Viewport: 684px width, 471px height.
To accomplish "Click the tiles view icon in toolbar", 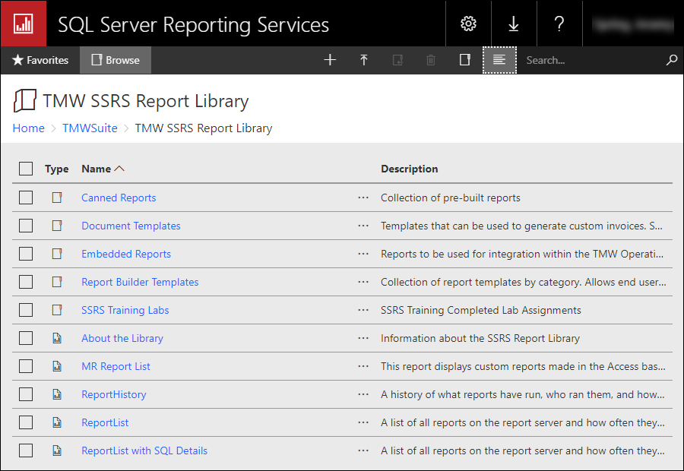I will 465,60.
